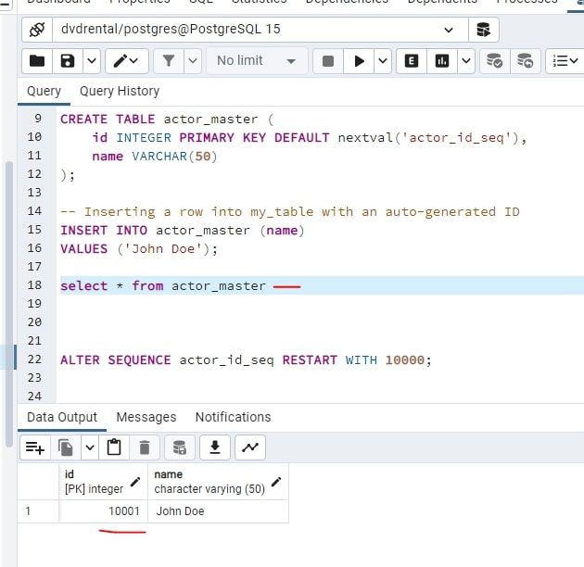Open the Macros list dropdown

[x=565, y=60]
